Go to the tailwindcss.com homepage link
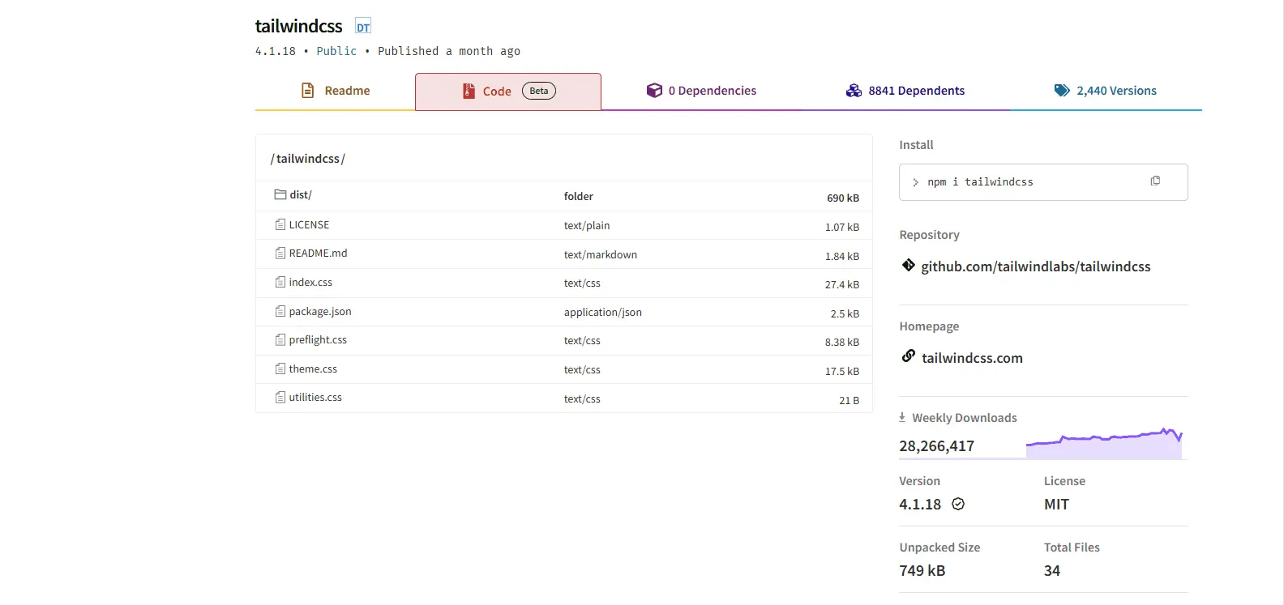1284x605 pixels. (972, 358)
